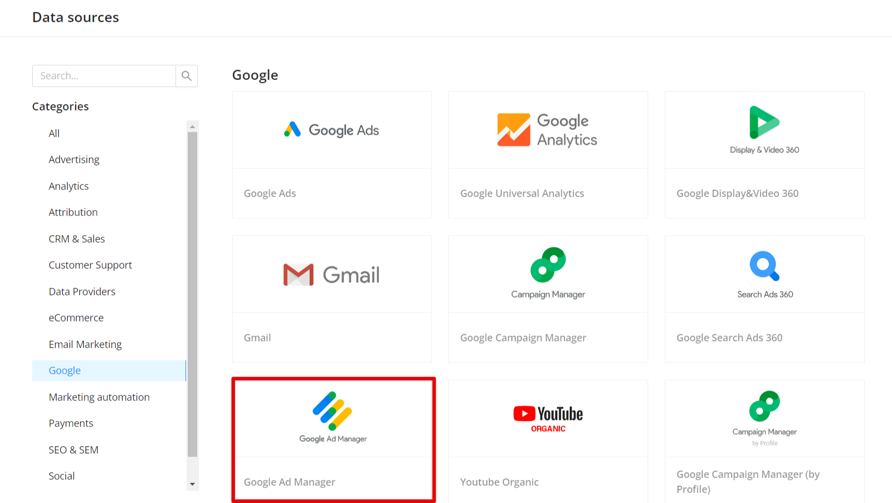The height and width of the screenshot is (503, 892).
Task: Select the All category
Action: pos(54,133)
